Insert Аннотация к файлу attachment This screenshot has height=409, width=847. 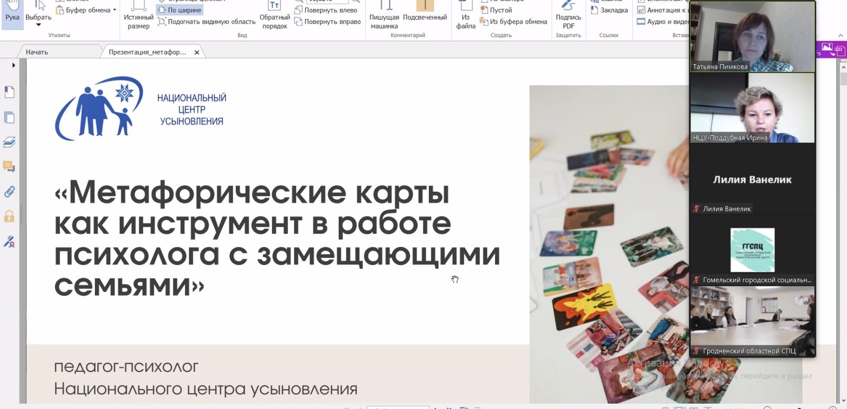coord(663,10)
